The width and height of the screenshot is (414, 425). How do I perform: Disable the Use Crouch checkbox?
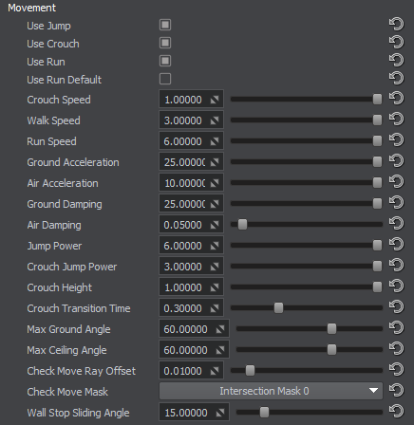165,43
